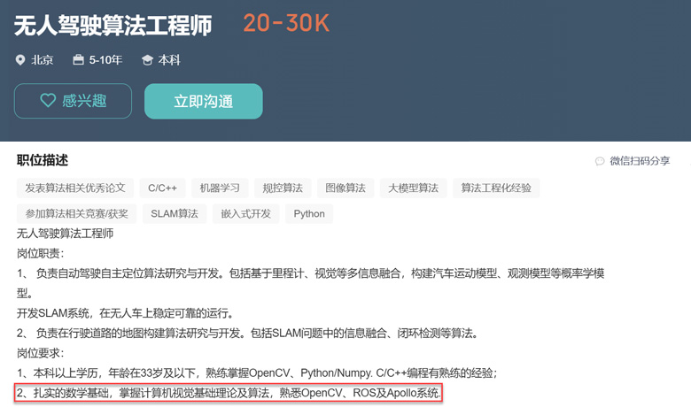Click the requirement line mentioning ROS及Apollo系统
The width and height of the screenshot is (691, 407).
(x=229, y=393)
